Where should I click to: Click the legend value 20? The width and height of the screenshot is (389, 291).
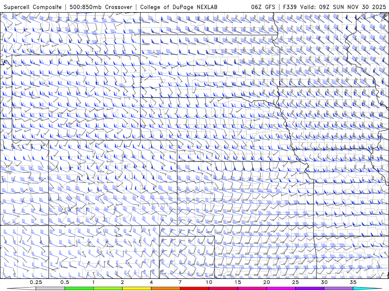[x=266, y=282]
